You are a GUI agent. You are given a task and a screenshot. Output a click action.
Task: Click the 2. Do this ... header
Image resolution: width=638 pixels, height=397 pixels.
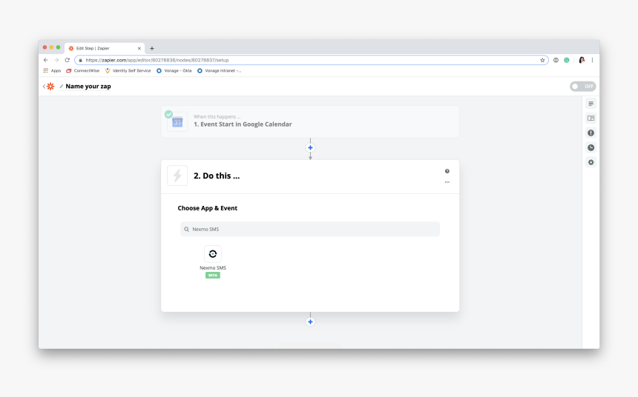coord(217,176)
